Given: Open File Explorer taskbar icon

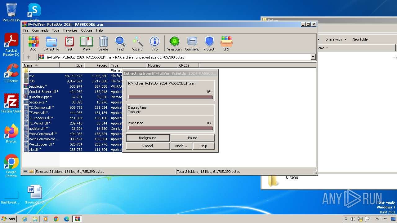Looking at the screenshot, I should point(35,219).
